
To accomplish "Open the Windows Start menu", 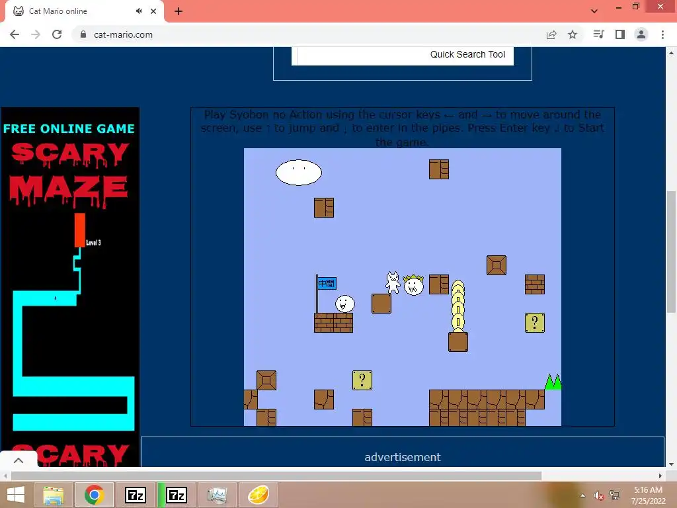I will [x=16, y=495].
